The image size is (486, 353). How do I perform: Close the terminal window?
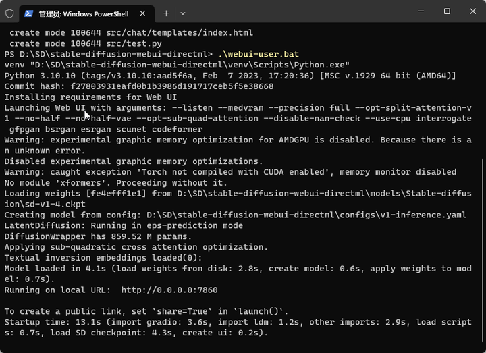pyautogui.click(x=473, y=11)
